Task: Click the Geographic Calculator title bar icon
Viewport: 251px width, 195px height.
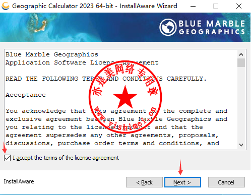Action: tap(6, 6)
